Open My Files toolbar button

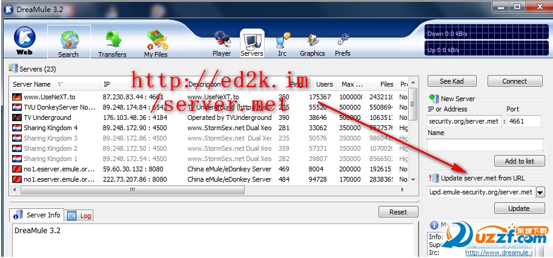point(156,44)
